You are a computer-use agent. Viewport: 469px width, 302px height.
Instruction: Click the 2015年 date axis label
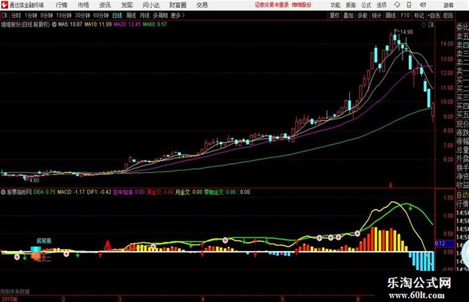9,299
